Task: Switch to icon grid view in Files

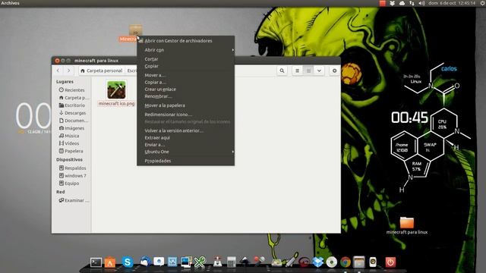Action: [x=308, y=71]
